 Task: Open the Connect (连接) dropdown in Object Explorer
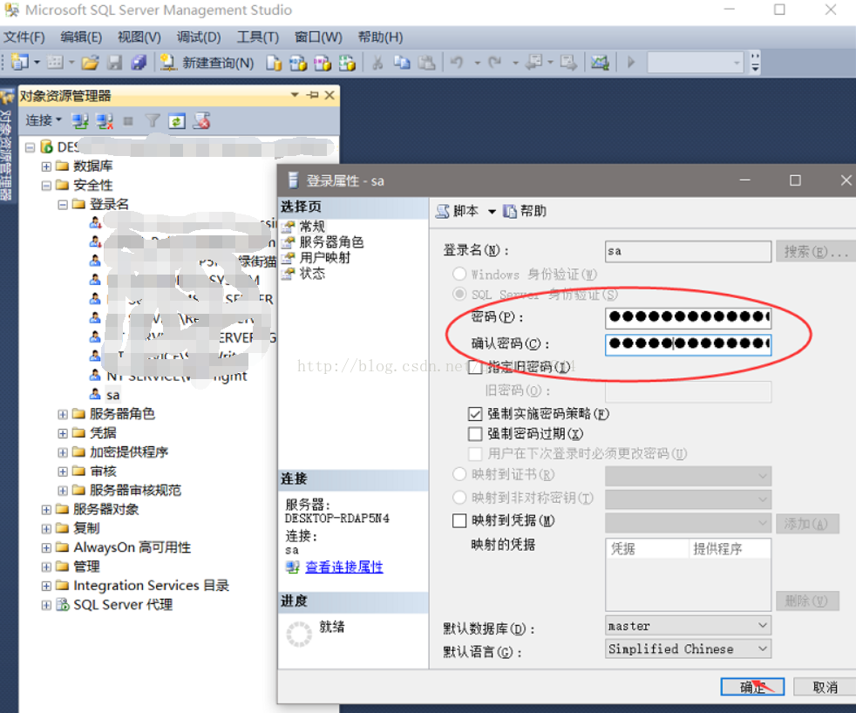(44, 120)
